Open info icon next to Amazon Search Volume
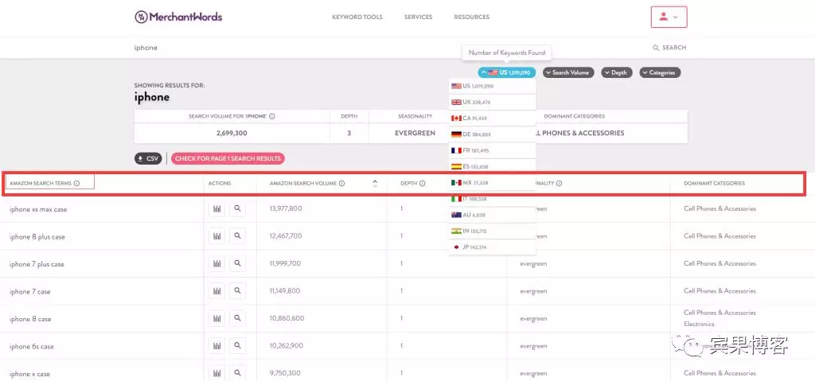This screenshot has width=815, height=381. (342, 184)
